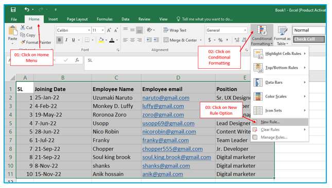
Task: Open the Calibri font name dropdown
Action: [89, 30]
